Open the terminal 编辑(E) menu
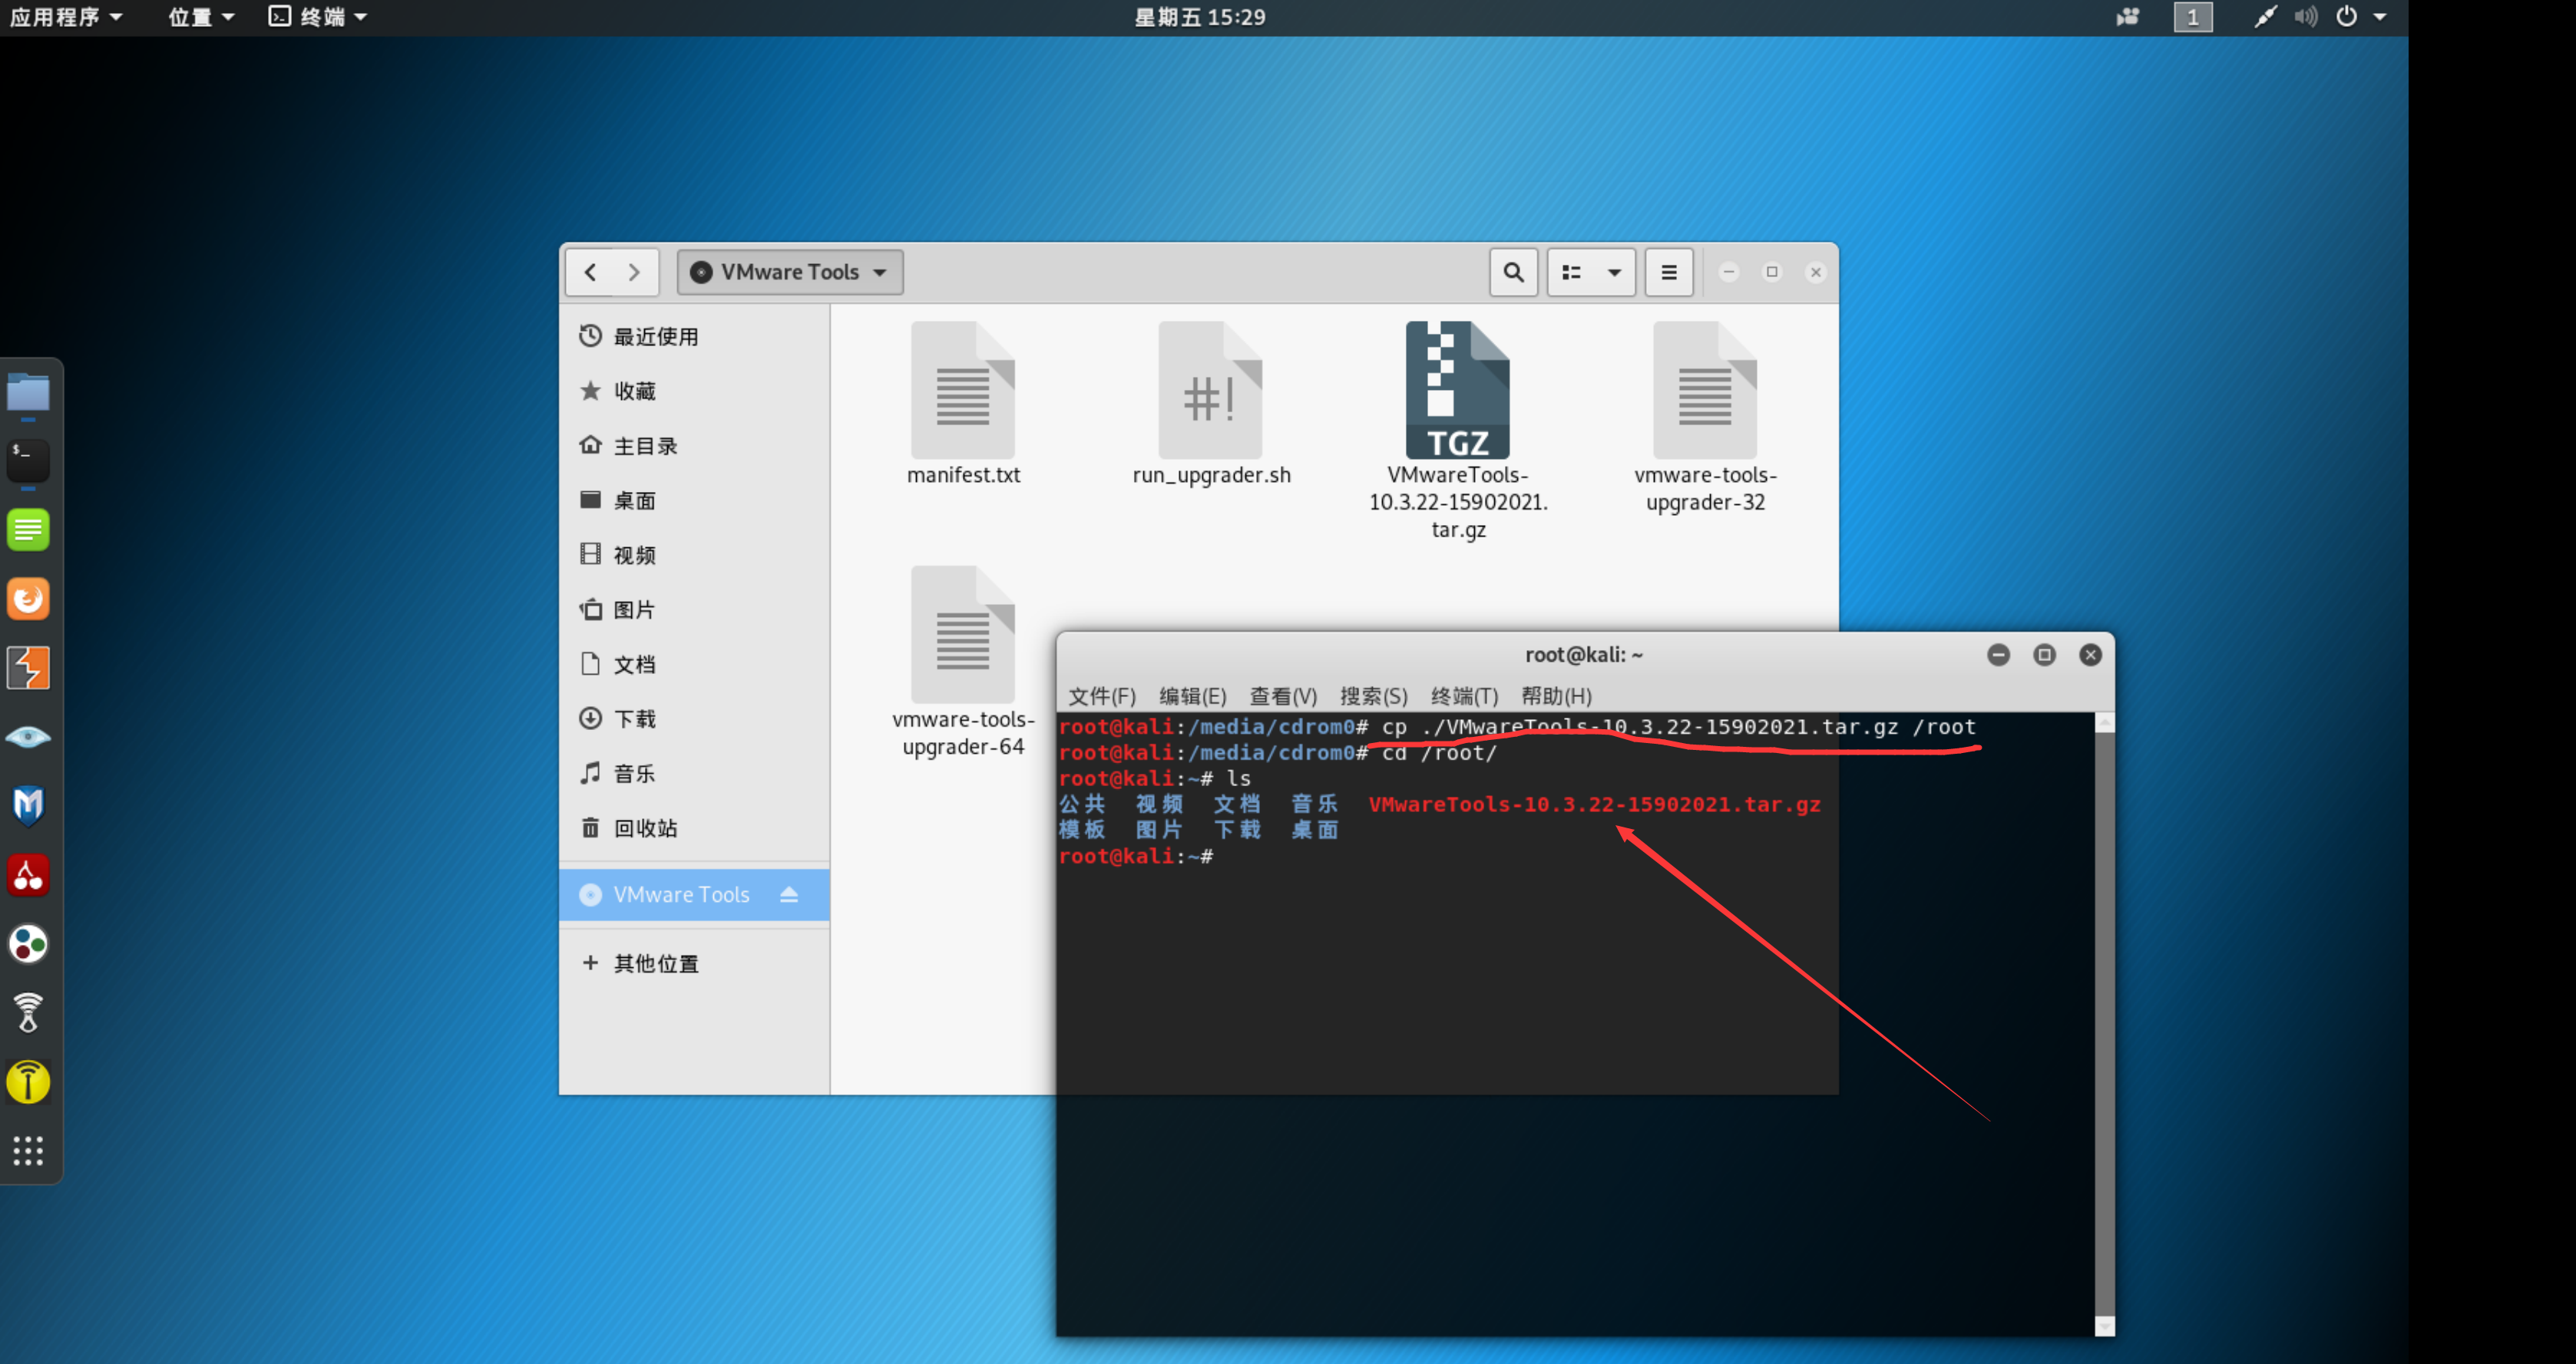 pos(1192,696)
